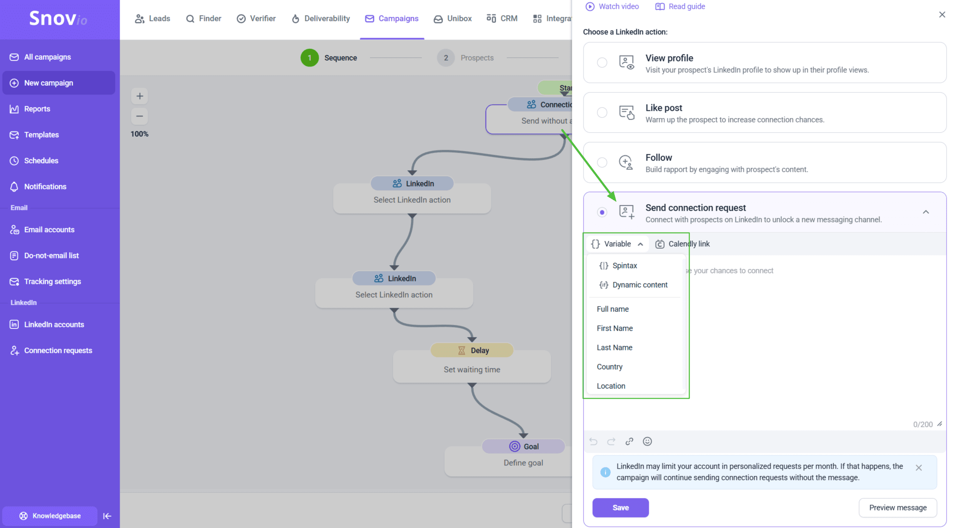Dismiss the LinkedIn limit info notice

[919, 468]
